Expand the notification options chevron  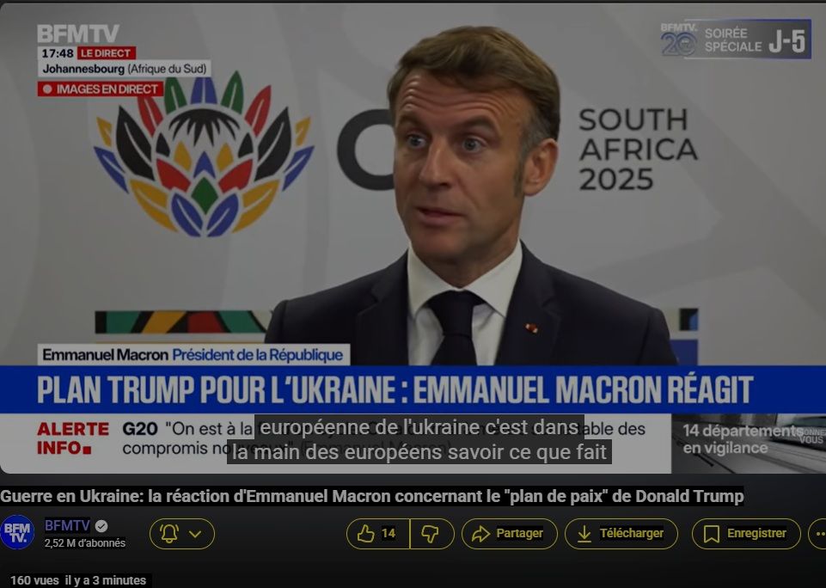pos(195,534)
